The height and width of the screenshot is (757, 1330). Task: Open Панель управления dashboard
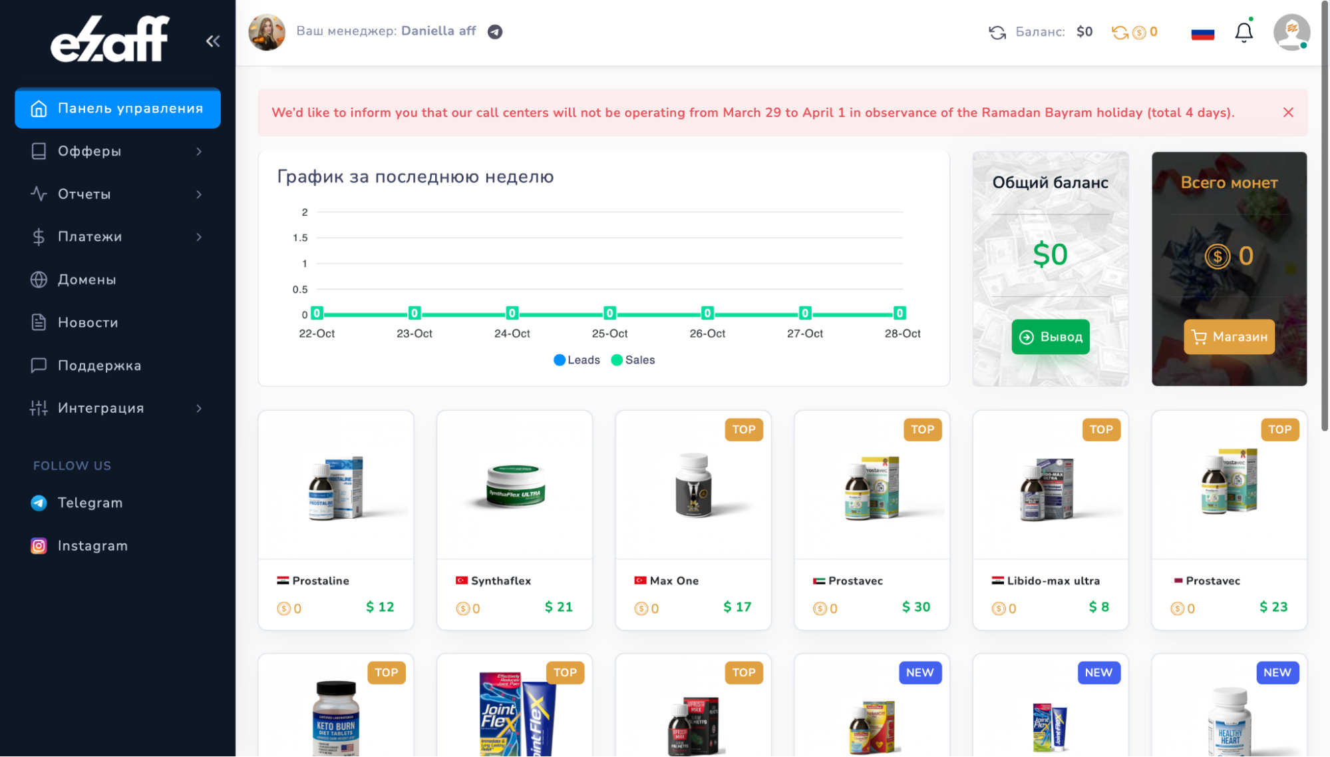[x=118, y=109]
